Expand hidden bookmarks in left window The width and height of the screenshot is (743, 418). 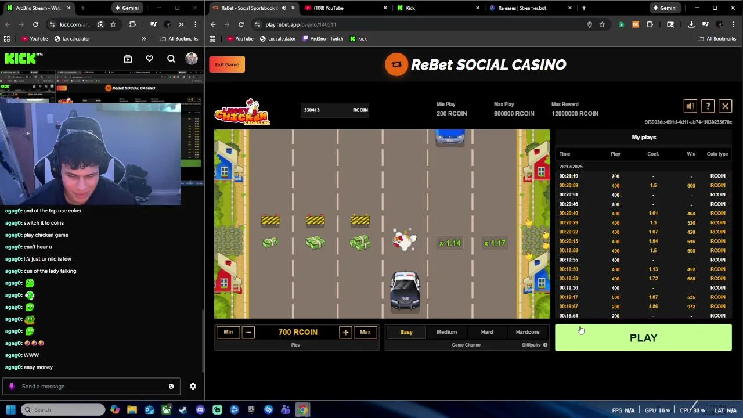click(x=144, y=39)
